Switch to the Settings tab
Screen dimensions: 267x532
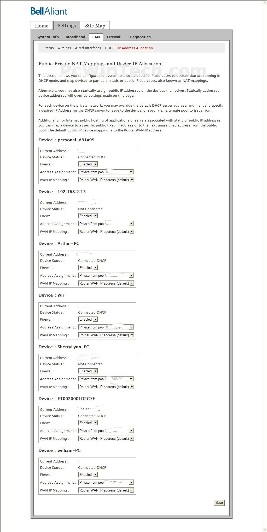[67, 25]
